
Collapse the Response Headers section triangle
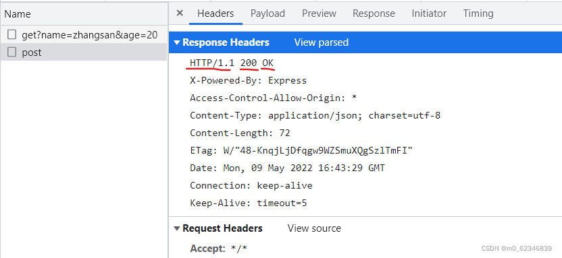point(177,42)
